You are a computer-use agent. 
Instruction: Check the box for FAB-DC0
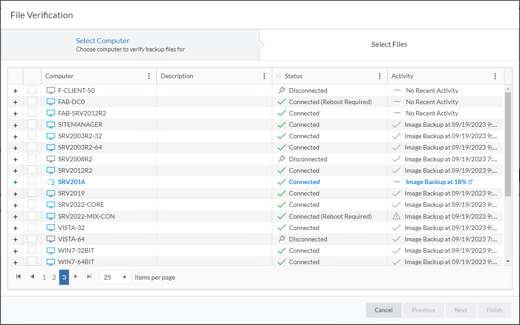tap(32, 102)
